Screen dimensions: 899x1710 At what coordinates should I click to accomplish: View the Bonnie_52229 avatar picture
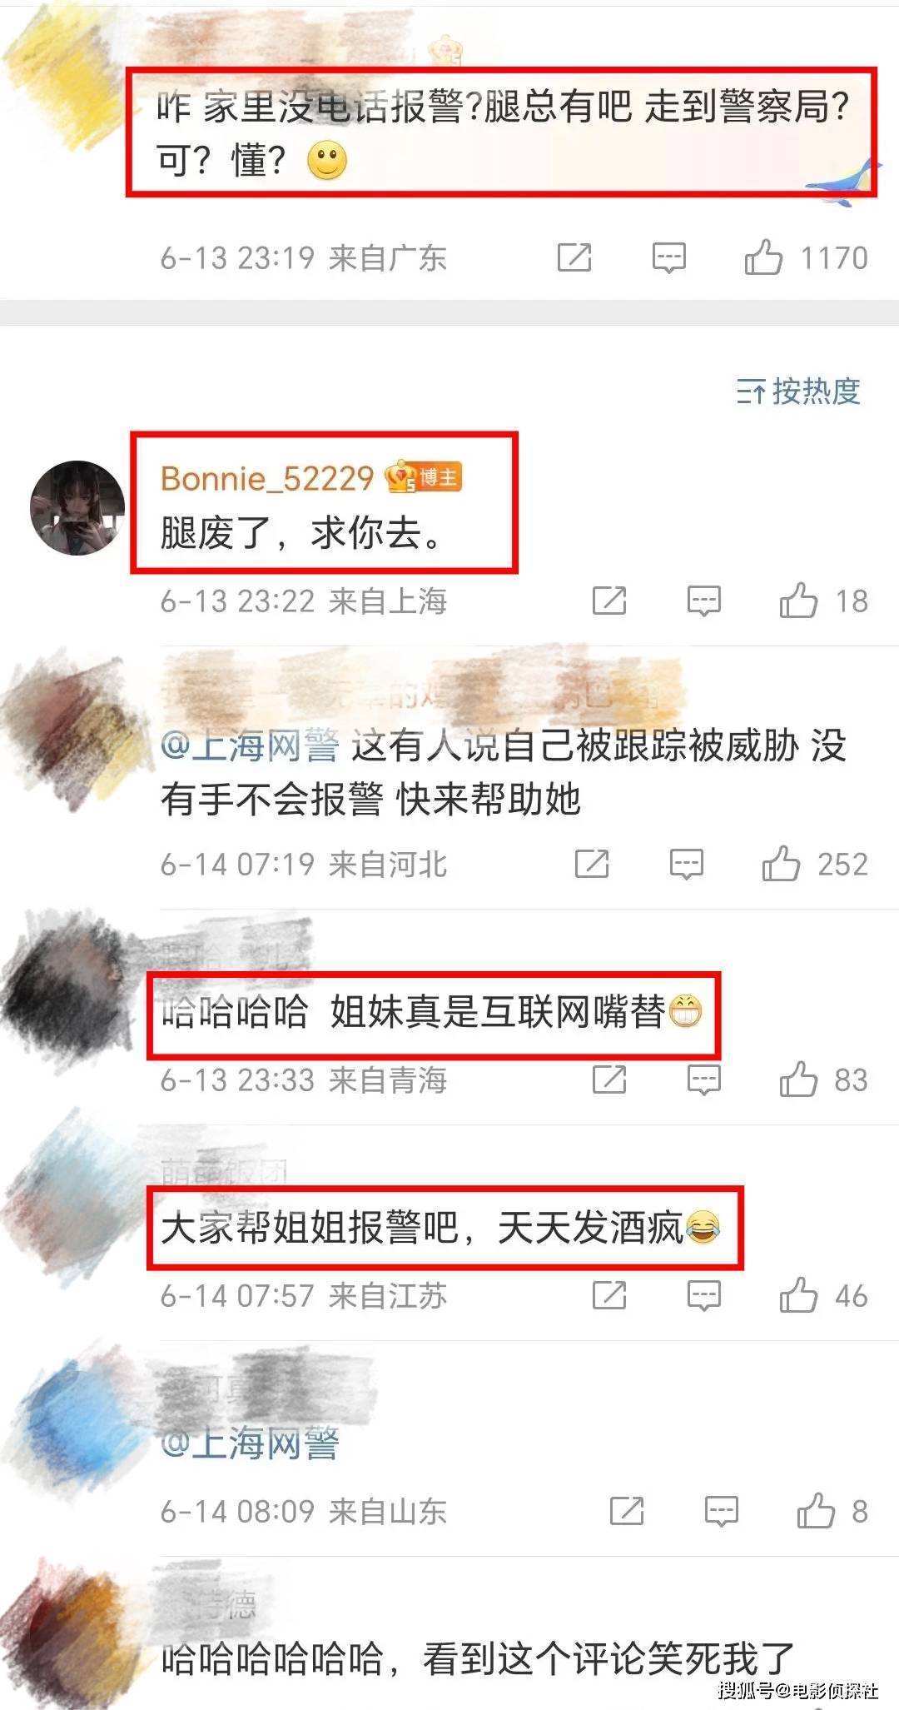77,507
